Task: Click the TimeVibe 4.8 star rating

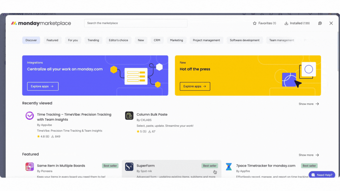Action: pyautogui.click(x=43, y=136)
